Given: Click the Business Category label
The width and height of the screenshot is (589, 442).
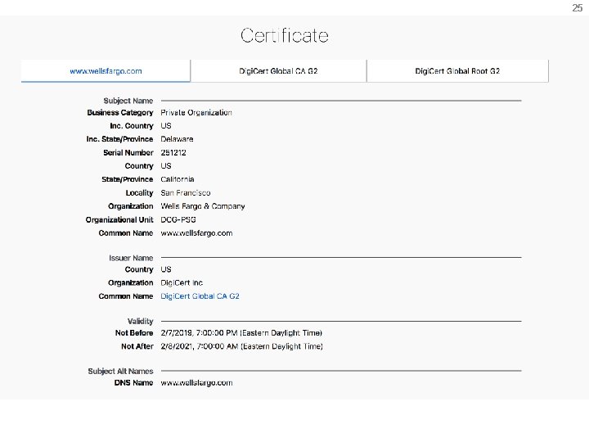Looking at the screenshot, I should pyautogui.click(x=120, y=112).
